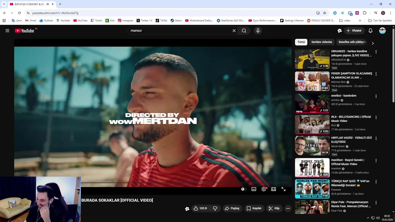
Task: Open options for emriboi kandırdım video
Action: click(376, 96)
